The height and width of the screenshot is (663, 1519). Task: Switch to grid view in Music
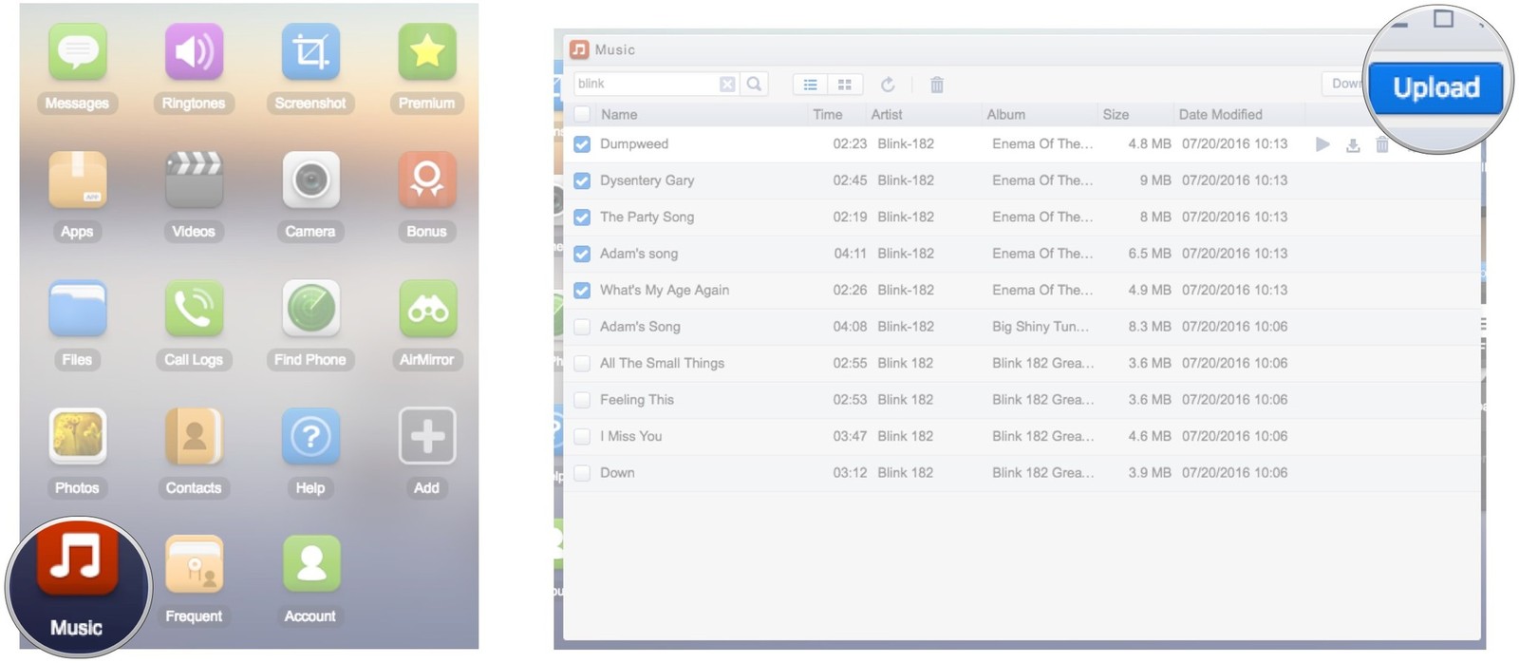tap(844, 85)
